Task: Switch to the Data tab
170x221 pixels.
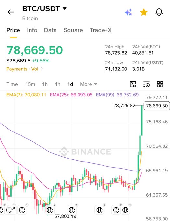Action: 50,30
